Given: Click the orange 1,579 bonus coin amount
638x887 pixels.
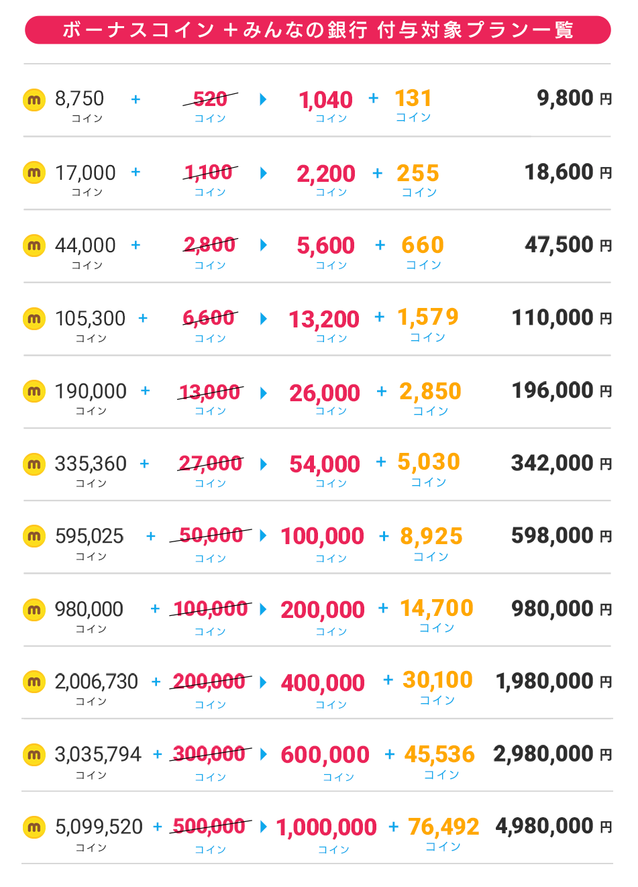Looking at the screenshot, I should coord(428,317).
